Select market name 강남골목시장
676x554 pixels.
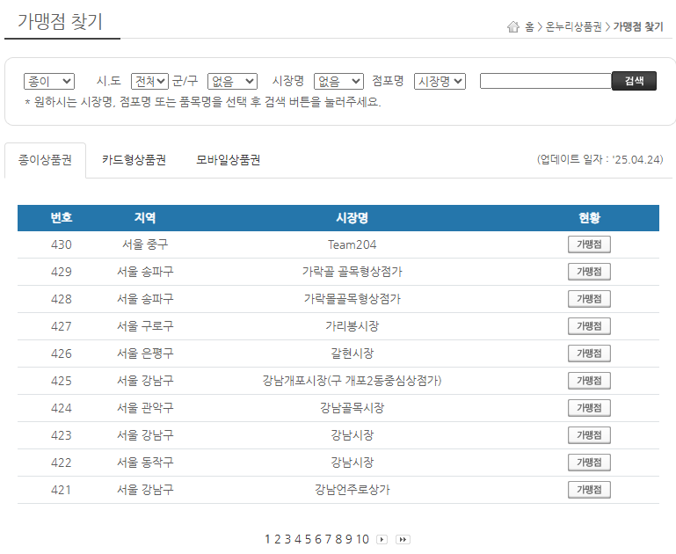(x=353, y=408)
